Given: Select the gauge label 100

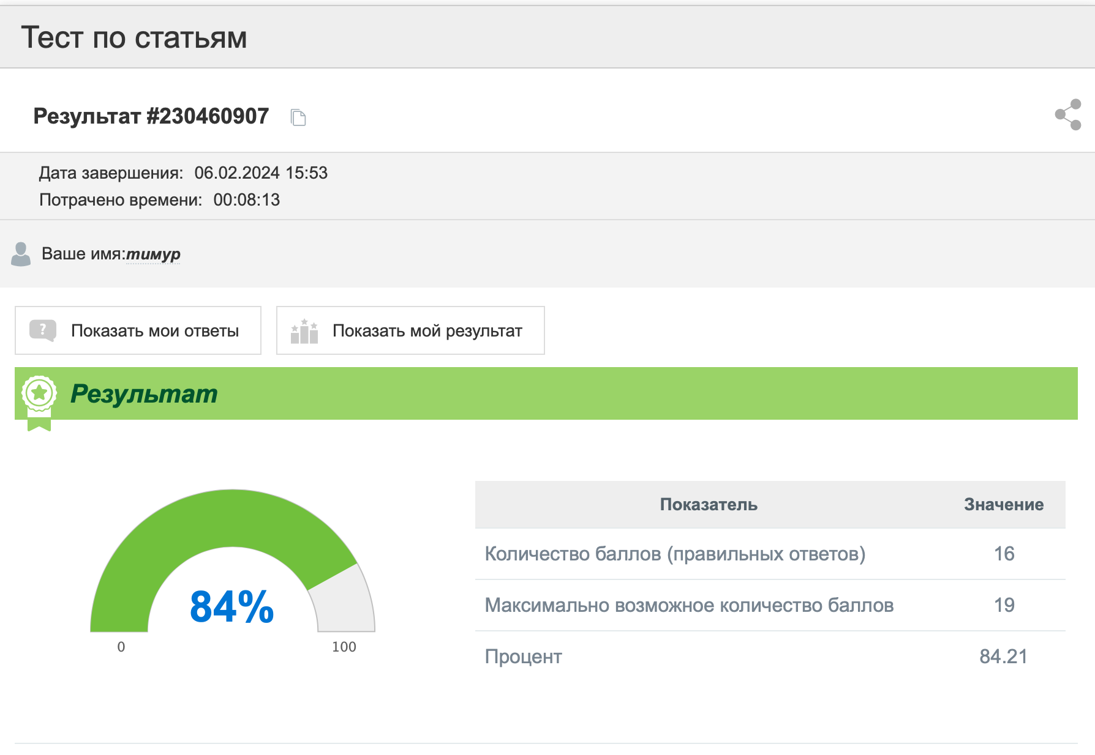Looking at the screenshot, I should pyautogui.click(x=344, y=647).
